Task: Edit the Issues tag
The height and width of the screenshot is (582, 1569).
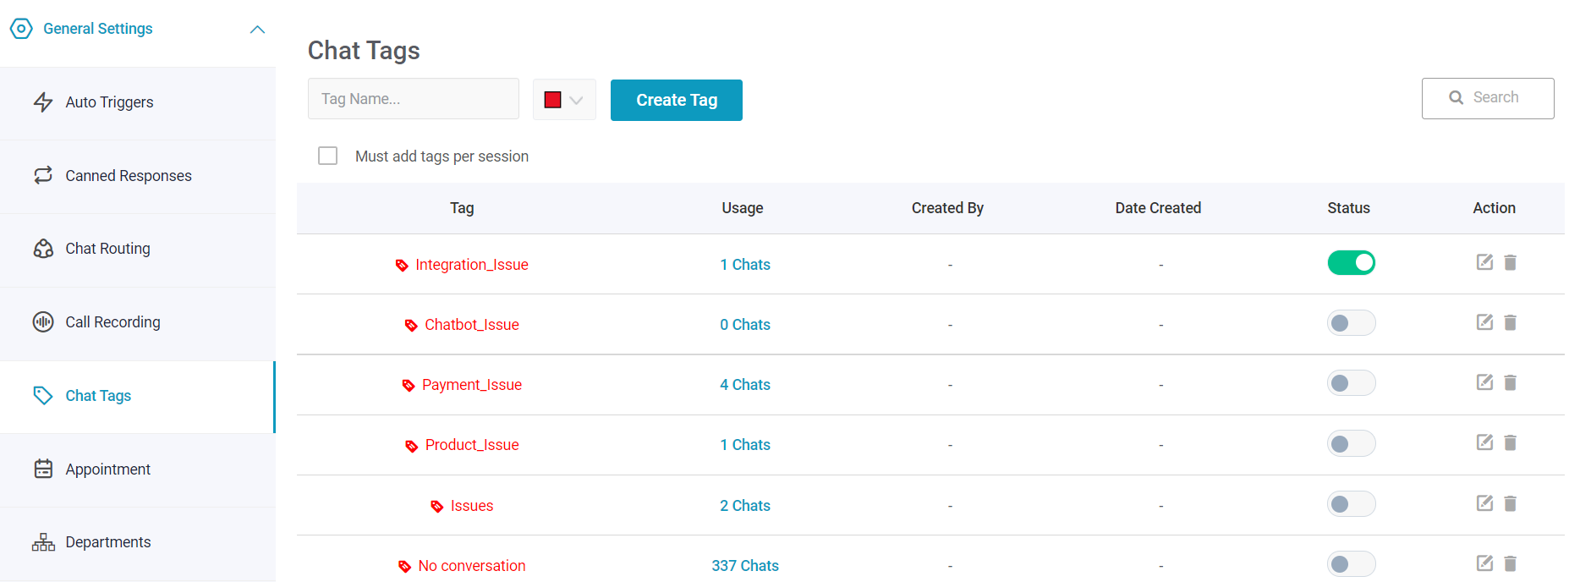Action: coord(1484,503)
